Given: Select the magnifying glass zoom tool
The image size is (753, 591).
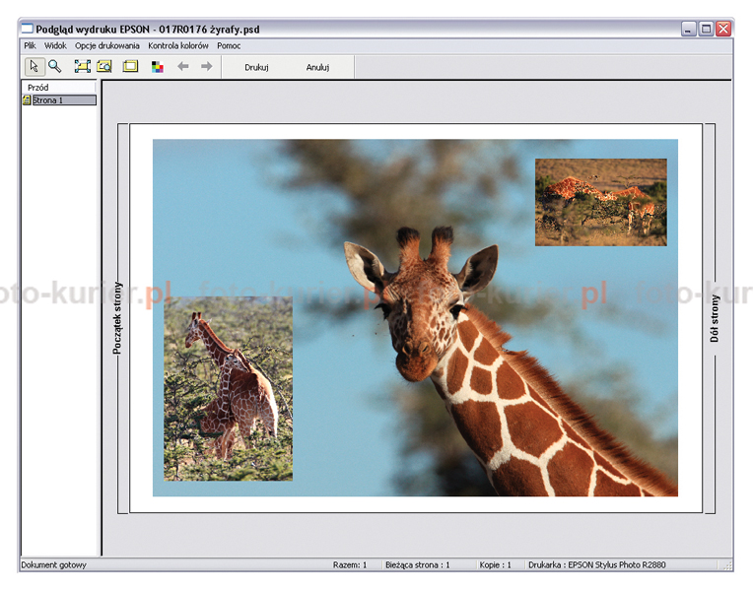Looking at the screenshot, I should (x=55, y=67).
